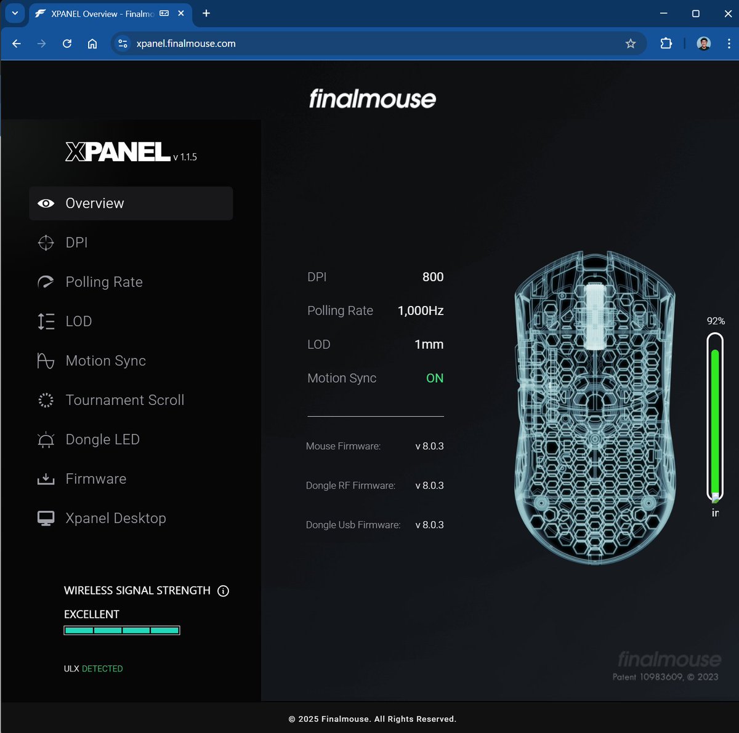Go to the Polling Rate section
The image size is (739, 733).
[131, 282]
